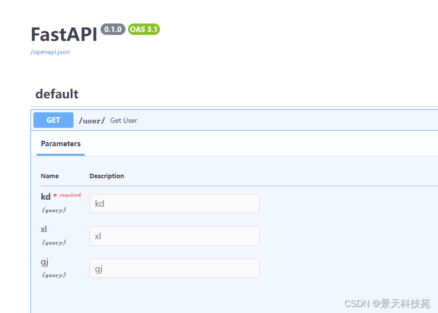Collapse the /user/ endpoint path
438x313 pixels.
pyautogui.click(x=92, y=120)
